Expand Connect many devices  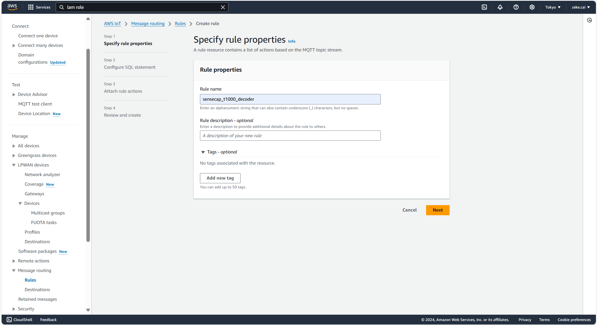tap(14, 46)
